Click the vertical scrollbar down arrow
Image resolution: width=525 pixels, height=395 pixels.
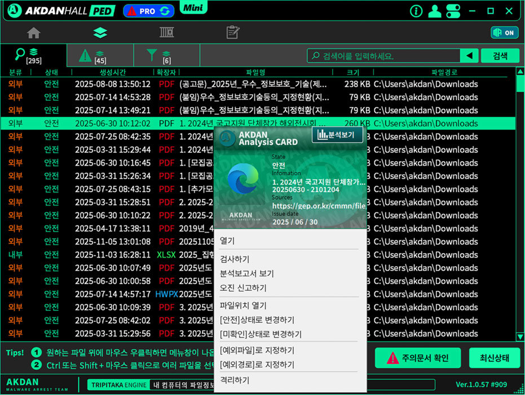click(520, 336)
